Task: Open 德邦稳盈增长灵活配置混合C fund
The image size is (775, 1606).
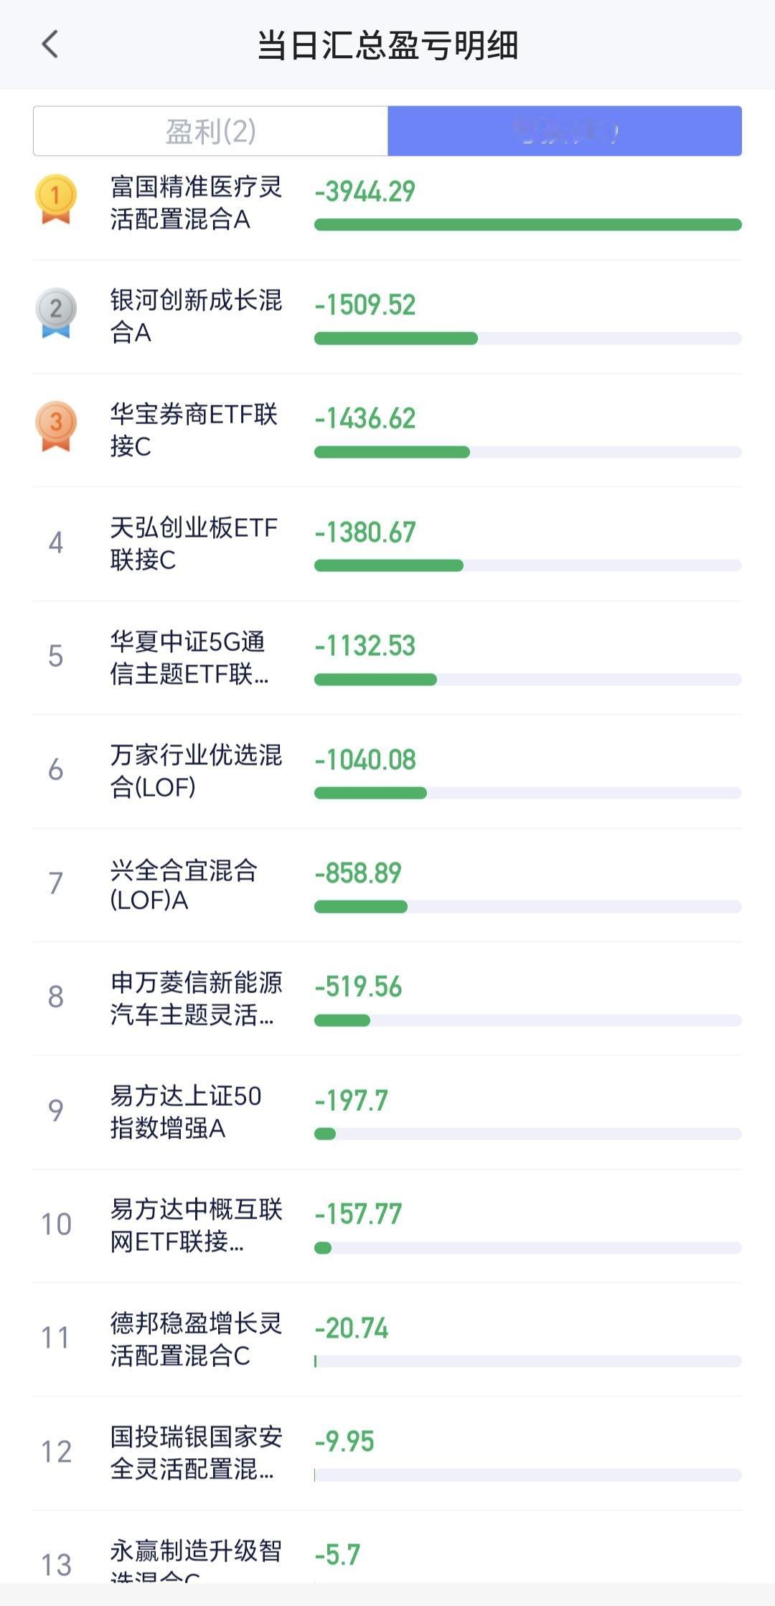Action: (x=196, y=1339)
